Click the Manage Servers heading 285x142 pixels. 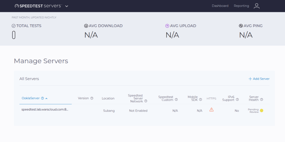click(x=41, y=61)
